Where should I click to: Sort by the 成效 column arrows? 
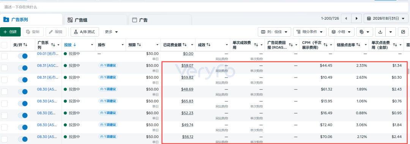[209, 45]
